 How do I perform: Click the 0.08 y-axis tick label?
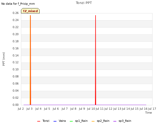[15, 76]
